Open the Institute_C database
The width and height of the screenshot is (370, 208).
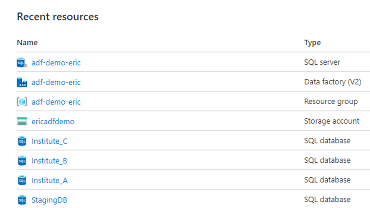pyautogui.click(x=49, y=141)
